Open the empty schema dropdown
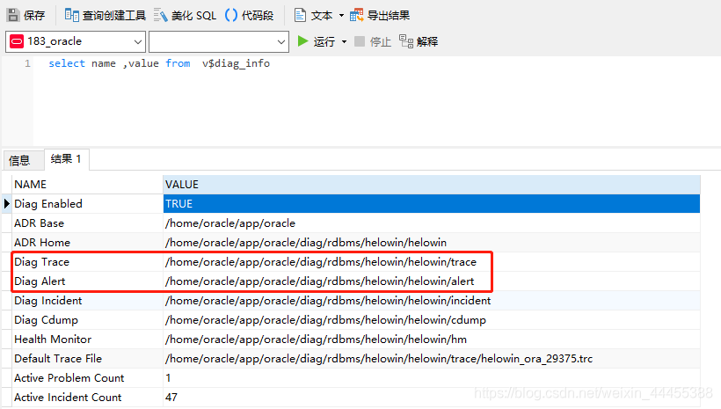This screenshot has width=721, height=409. pyautogui.click(x=219, y=42)
